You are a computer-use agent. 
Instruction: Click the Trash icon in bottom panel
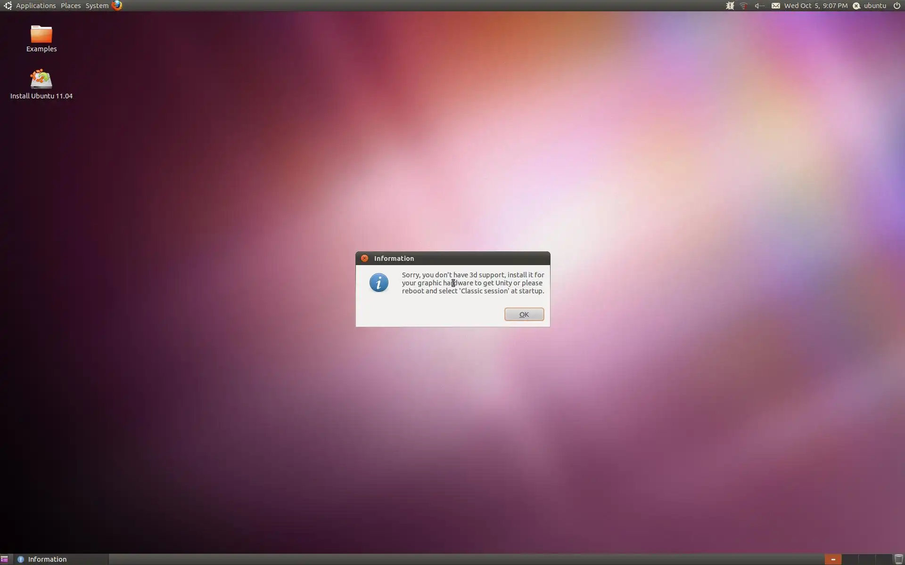pos(898,559)
